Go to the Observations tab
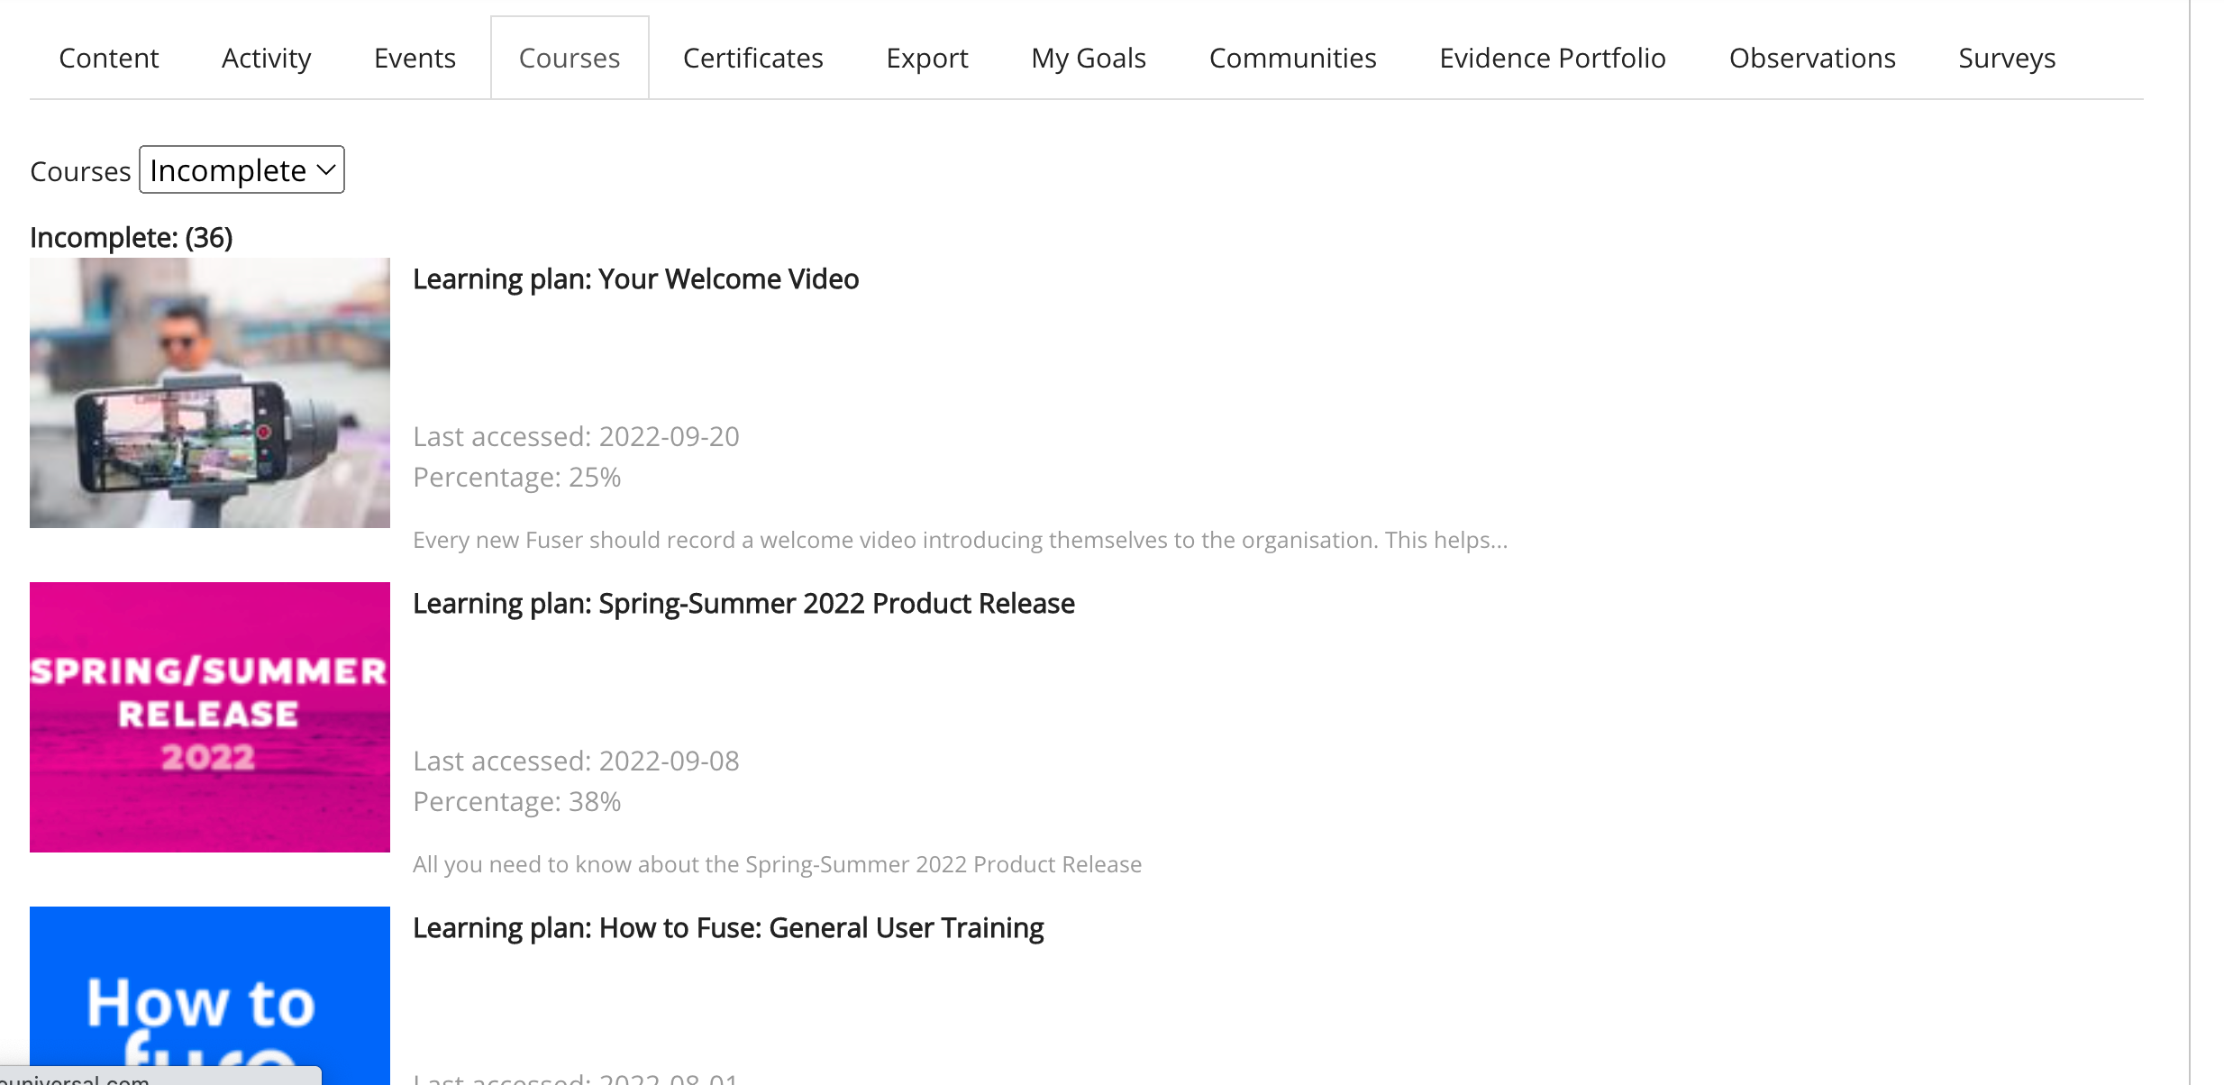Viewport: 2224px width, 1085px height. [1811, 59]
